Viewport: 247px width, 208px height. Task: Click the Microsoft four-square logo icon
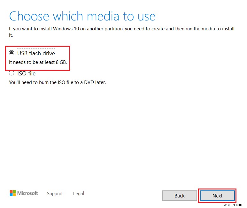[x=12, y=193]
